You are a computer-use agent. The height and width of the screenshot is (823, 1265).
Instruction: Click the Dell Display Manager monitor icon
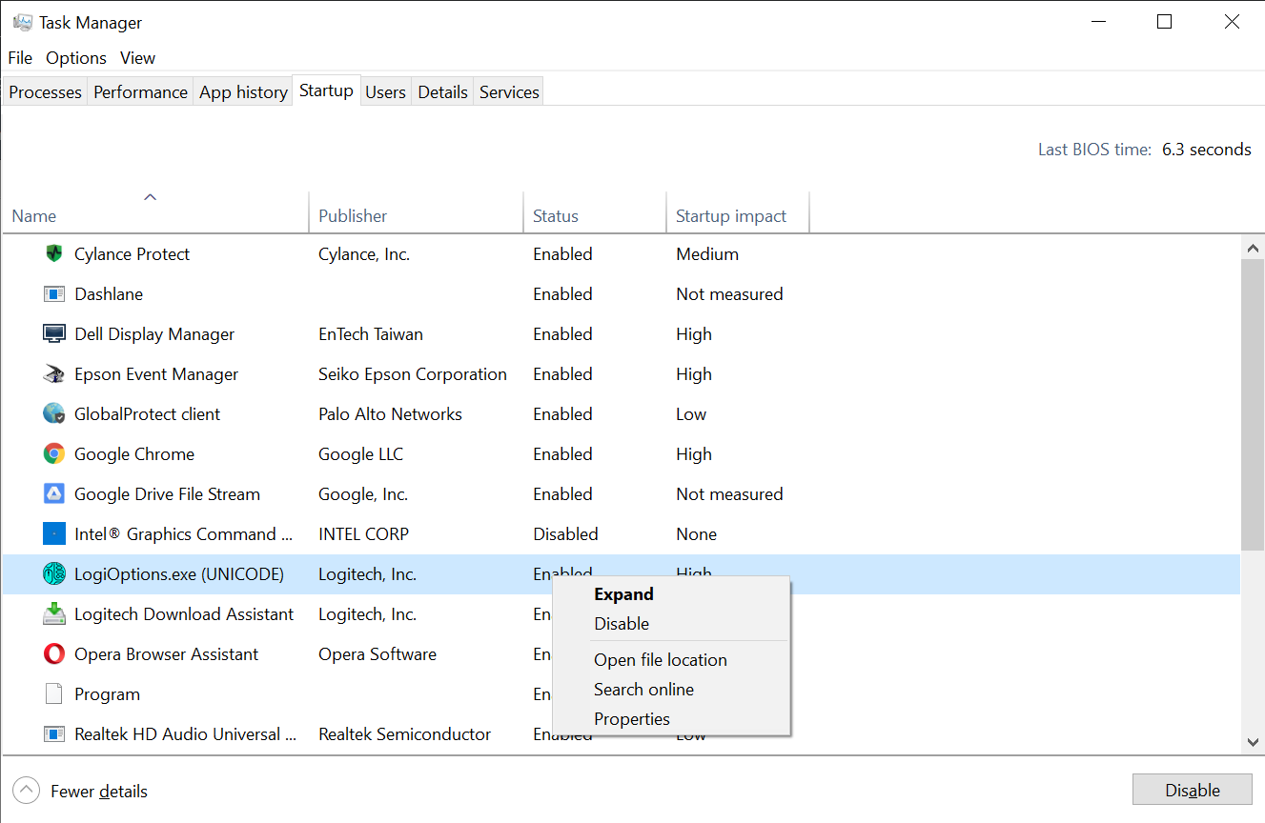54,334
